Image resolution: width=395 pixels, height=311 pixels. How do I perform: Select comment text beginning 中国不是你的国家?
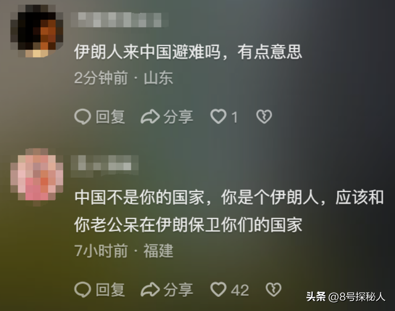click(229, 211)
